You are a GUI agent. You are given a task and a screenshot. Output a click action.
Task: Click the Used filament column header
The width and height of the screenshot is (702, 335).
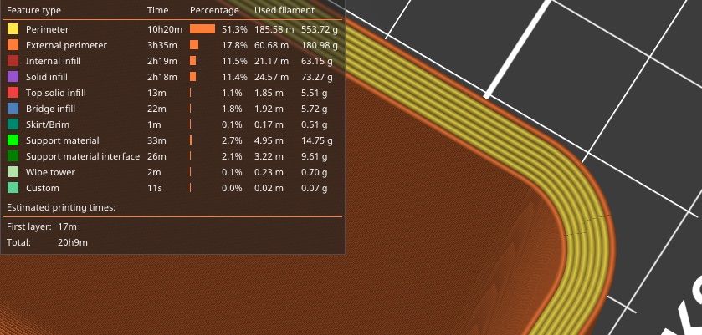pyautogui.click(x=284, y=10)
